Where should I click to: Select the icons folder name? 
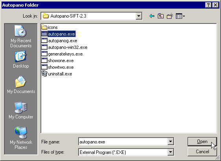[x=53, y=27]
